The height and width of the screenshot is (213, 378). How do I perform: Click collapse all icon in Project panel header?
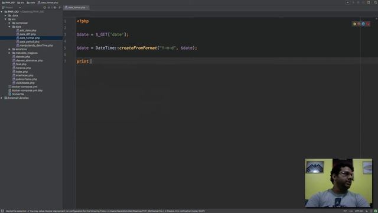pyautogui.click(x=49, y=8)
